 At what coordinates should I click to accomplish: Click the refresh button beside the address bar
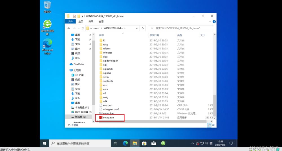click(143, 28)
